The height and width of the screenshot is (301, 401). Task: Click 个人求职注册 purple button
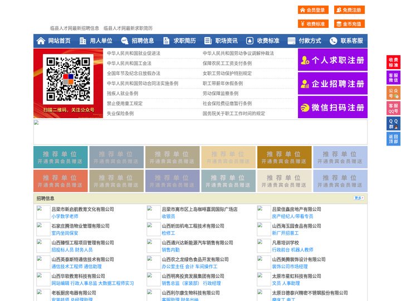(x=332, y=60)
